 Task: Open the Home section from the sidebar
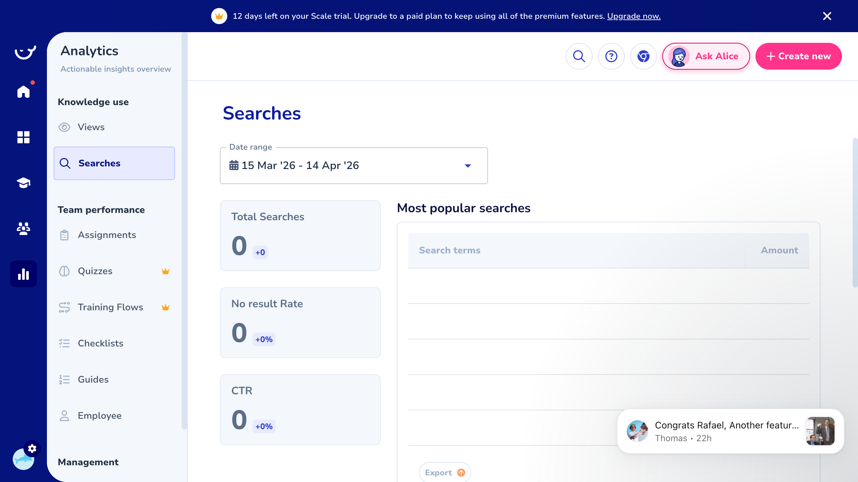(23, 91)
